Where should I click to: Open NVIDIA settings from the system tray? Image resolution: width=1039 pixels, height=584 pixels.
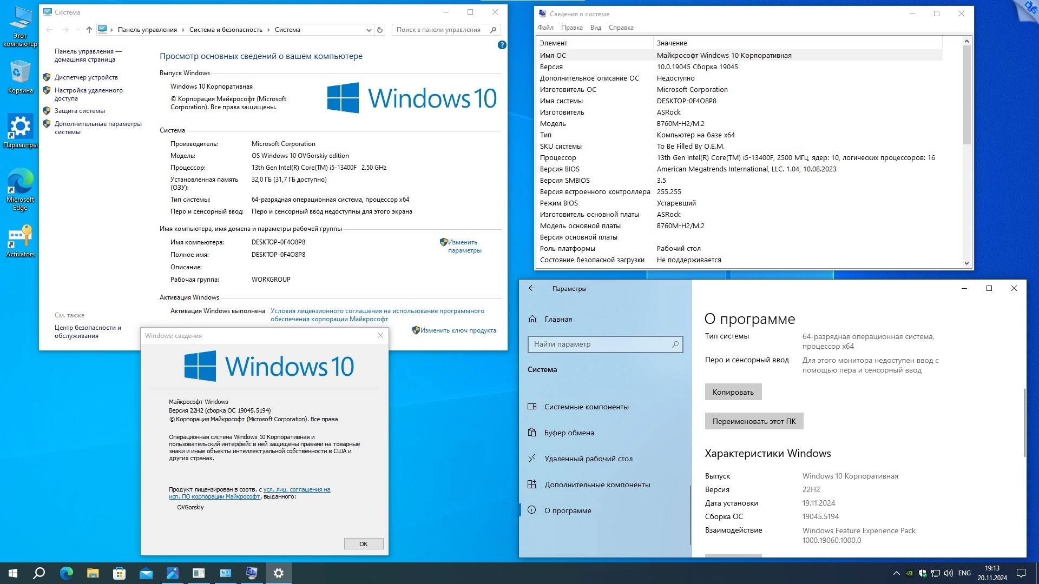(909, 573)
